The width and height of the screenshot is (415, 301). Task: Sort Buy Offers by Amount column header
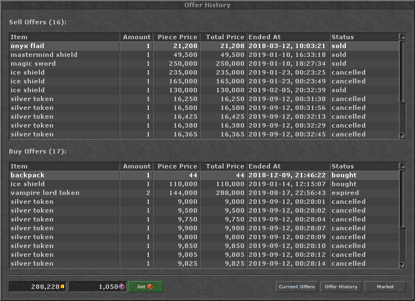click(136, 166)
